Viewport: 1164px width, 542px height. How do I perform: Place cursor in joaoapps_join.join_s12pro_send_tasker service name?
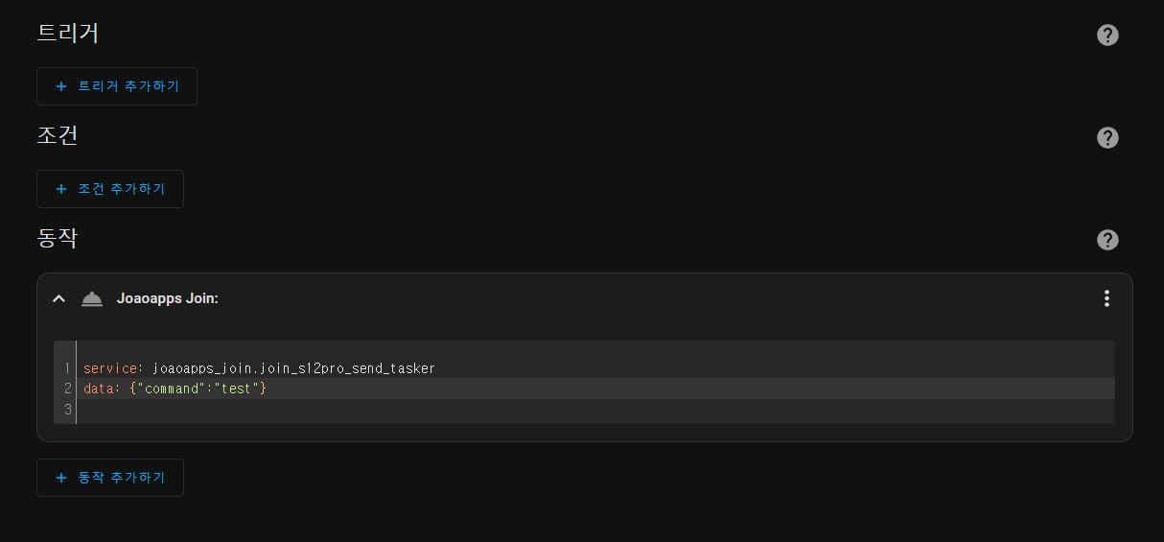coord(293,368)
